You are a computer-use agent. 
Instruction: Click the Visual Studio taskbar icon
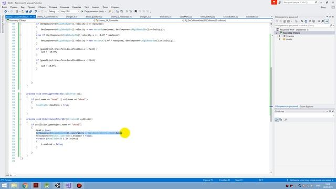pyautogui.click(x=68, y=185)
